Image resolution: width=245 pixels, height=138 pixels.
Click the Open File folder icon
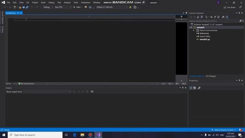point(20,7)
